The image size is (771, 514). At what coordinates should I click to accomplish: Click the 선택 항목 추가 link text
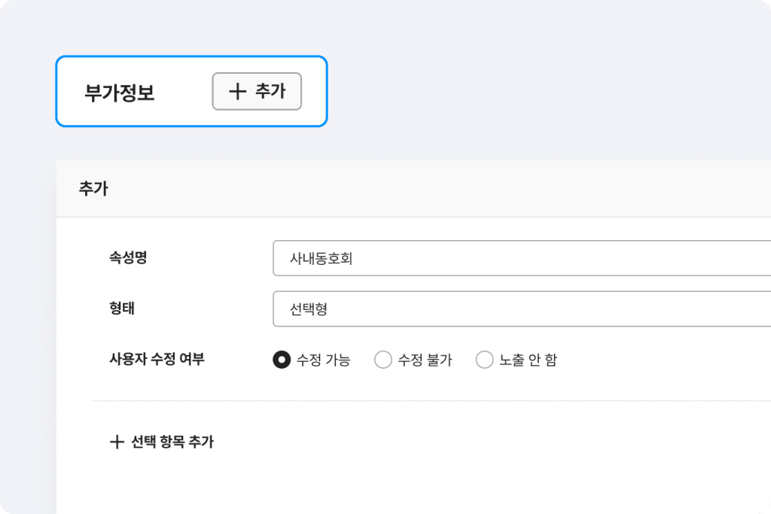[172, 442]
